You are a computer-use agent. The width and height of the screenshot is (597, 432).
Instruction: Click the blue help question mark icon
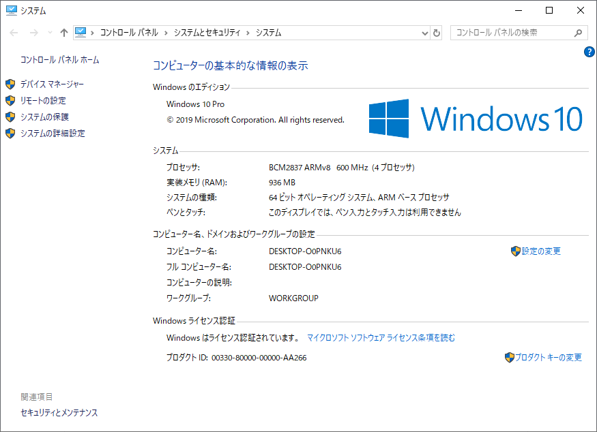point(588,51)
